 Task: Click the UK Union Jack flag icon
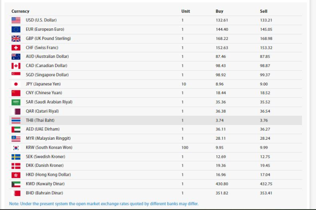point(16,38)
